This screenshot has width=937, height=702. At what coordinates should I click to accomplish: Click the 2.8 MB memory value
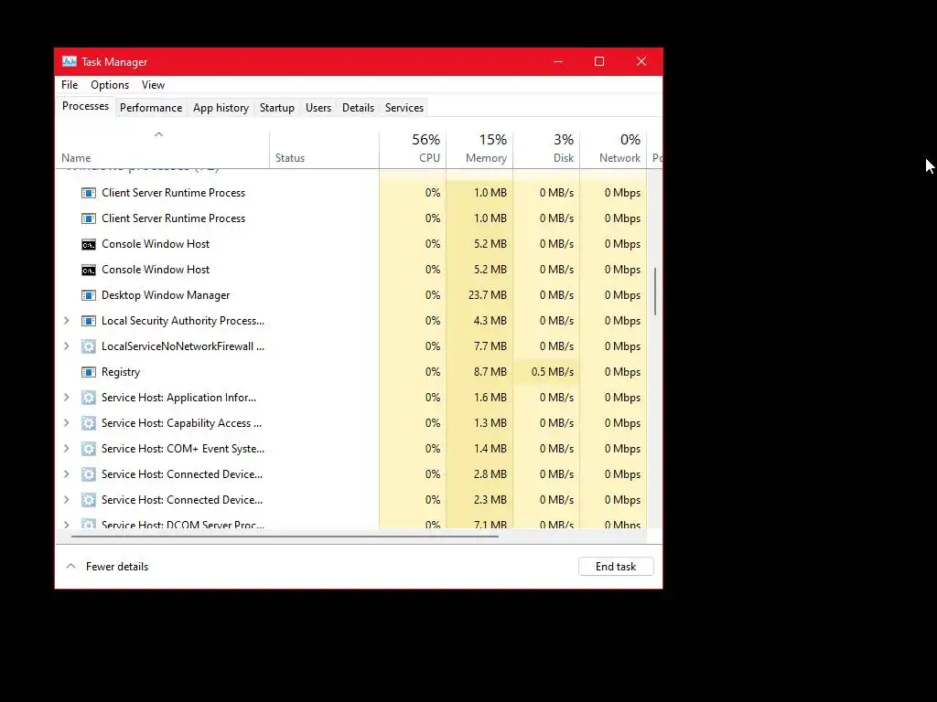[x=490, y=474]
